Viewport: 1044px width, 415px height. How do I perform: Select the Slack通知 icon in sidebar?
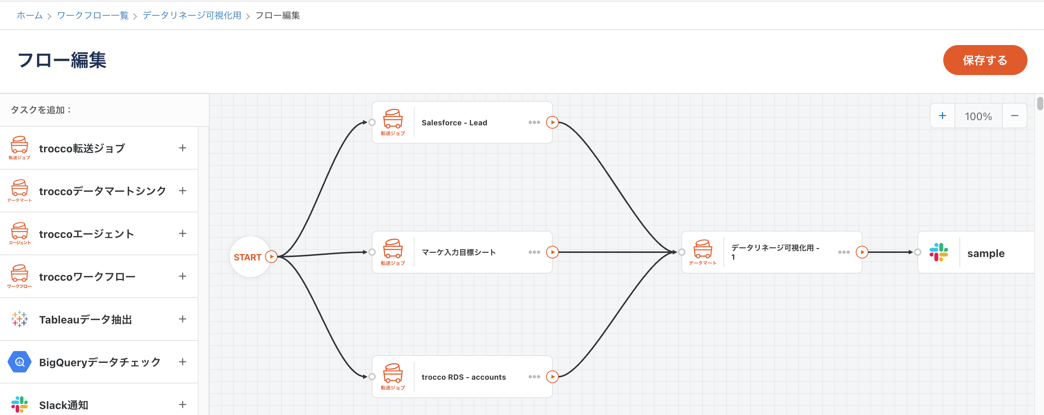(x=19, y=404)
